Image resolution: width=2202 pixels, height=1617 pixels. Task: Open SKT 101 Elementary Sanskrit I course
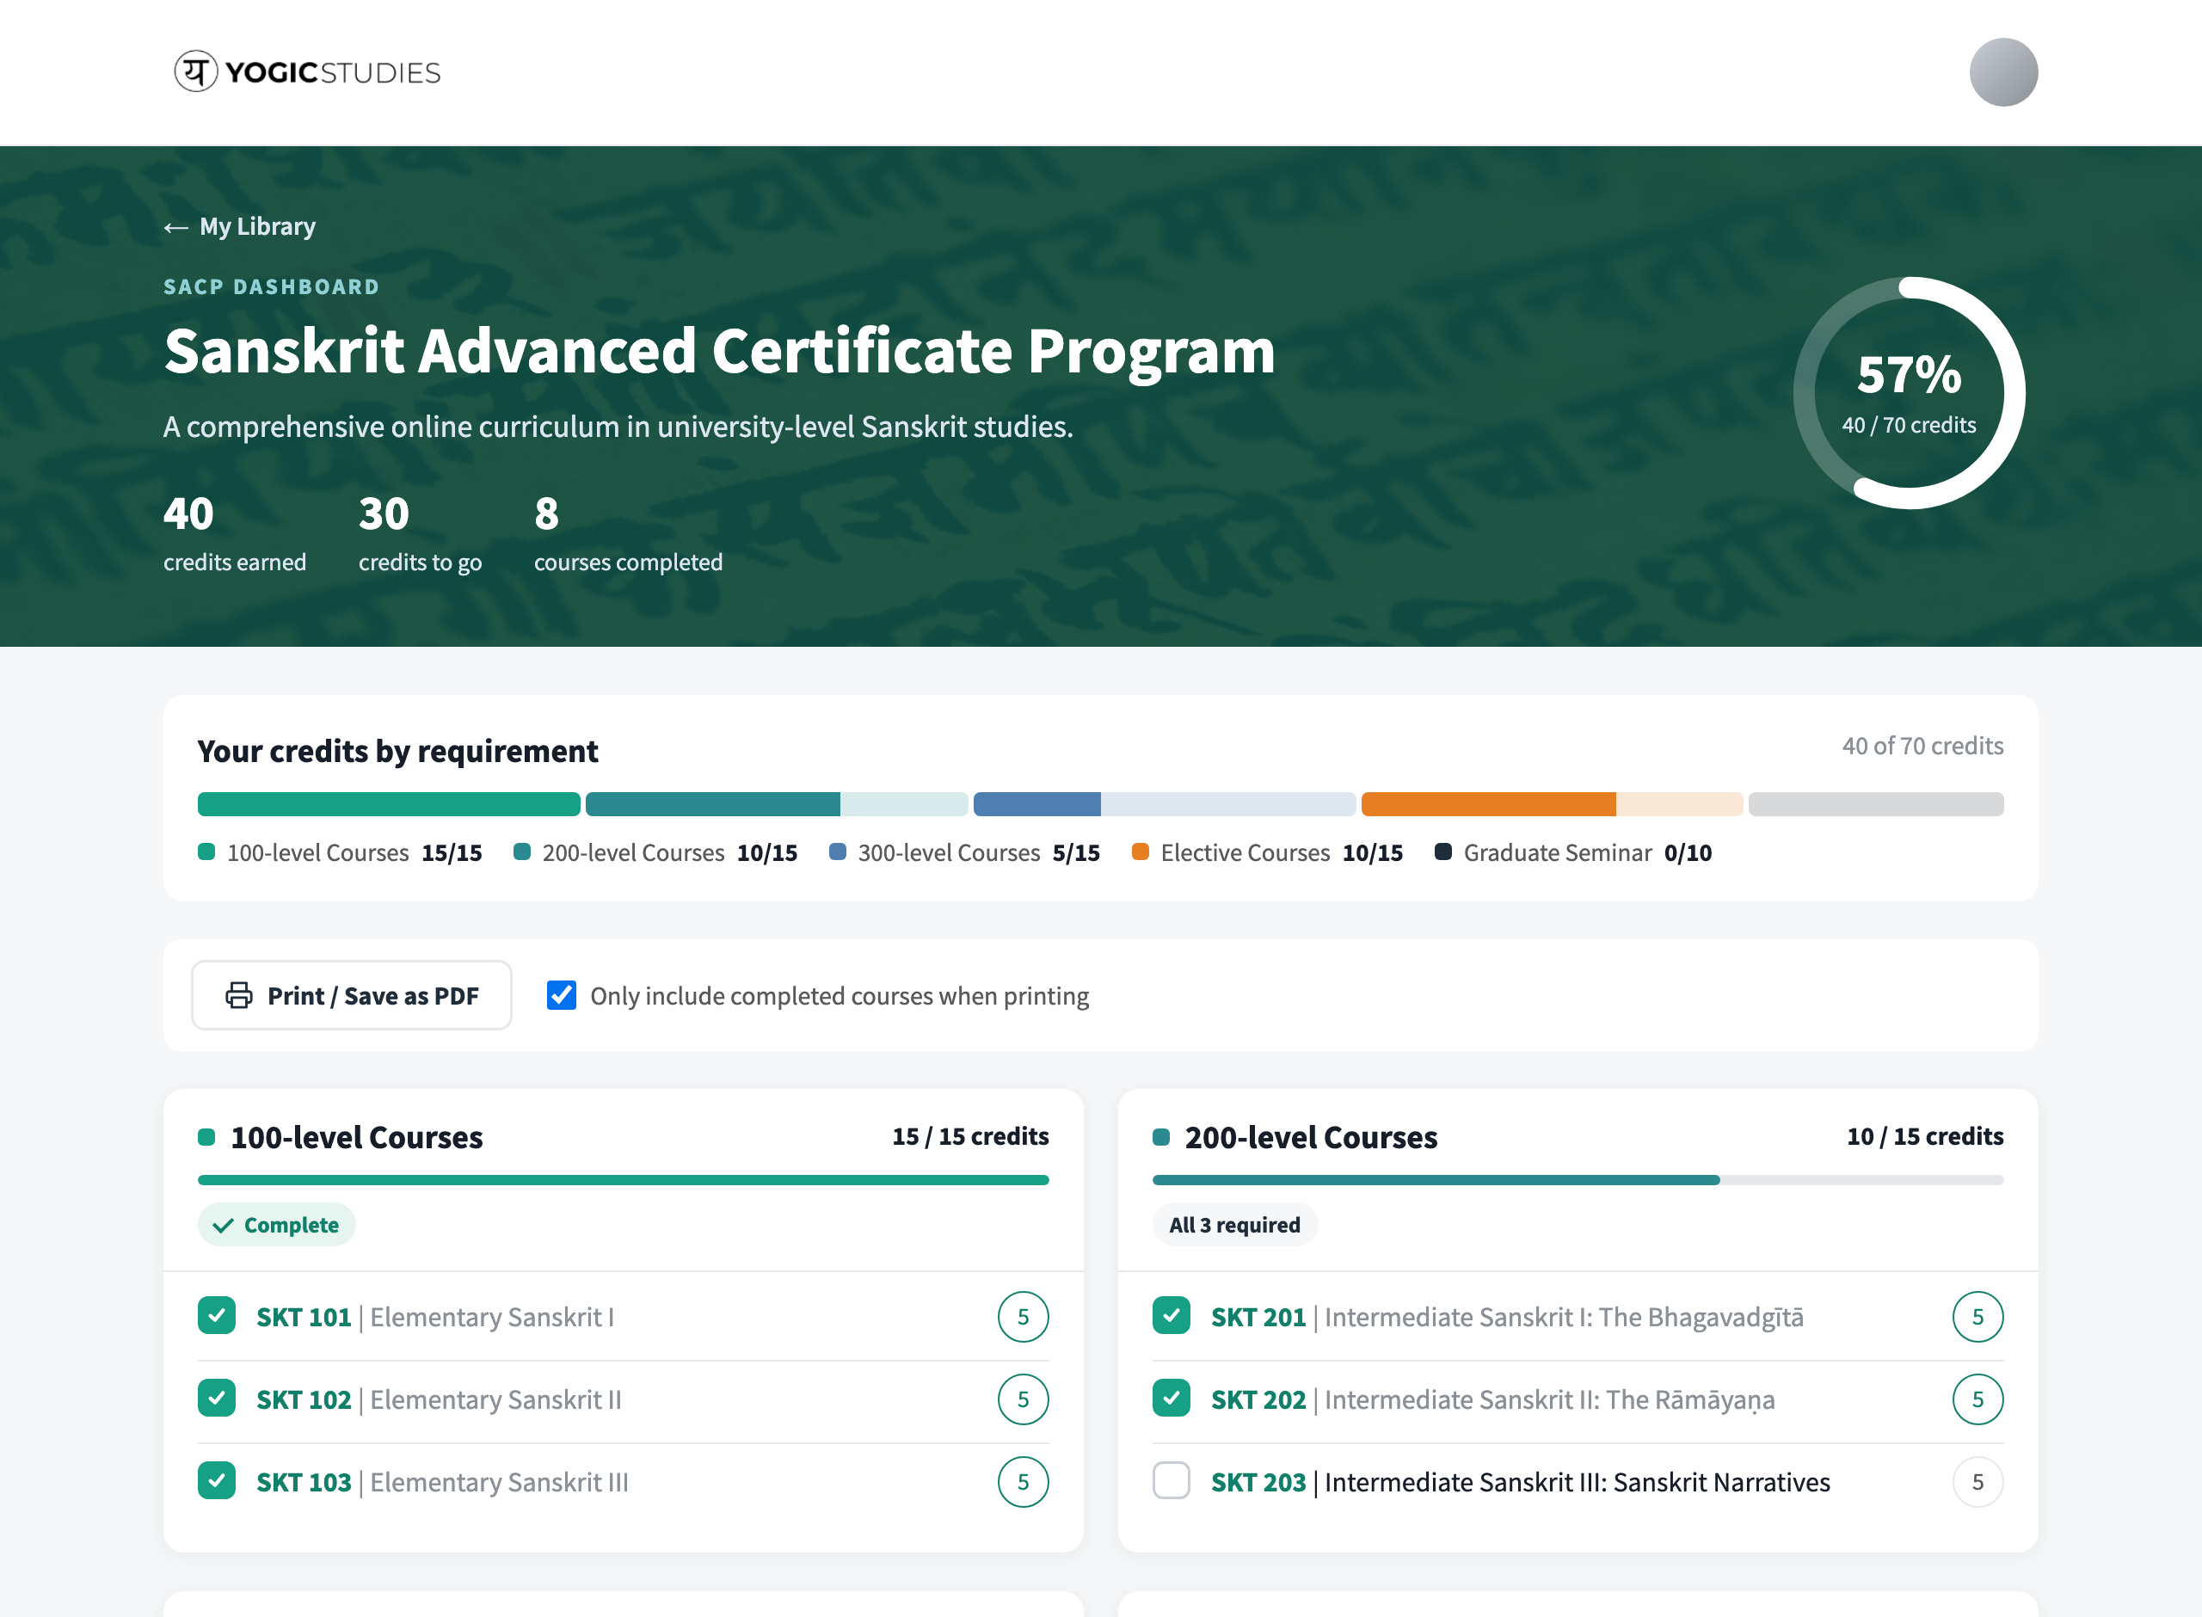click(x=435, y=1318)
